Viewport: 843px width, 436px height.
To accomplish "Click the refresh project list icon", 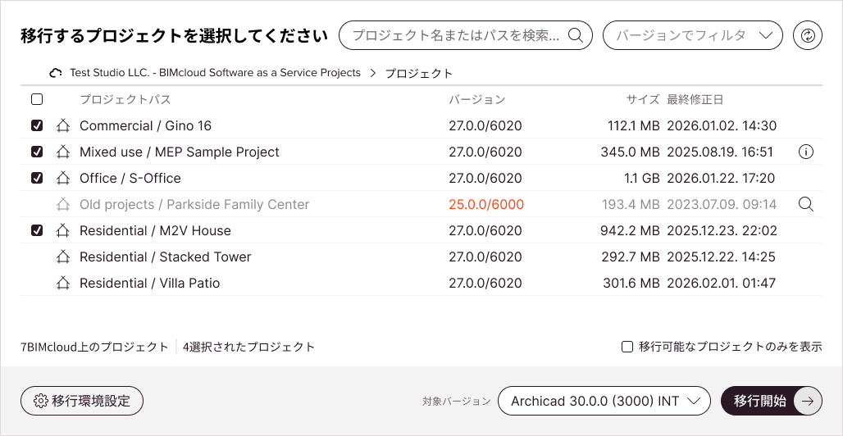I will pyautogui.click(x=808, y=35).
